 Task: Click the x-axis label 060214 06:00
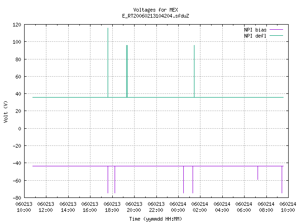[x=244, y=207]
